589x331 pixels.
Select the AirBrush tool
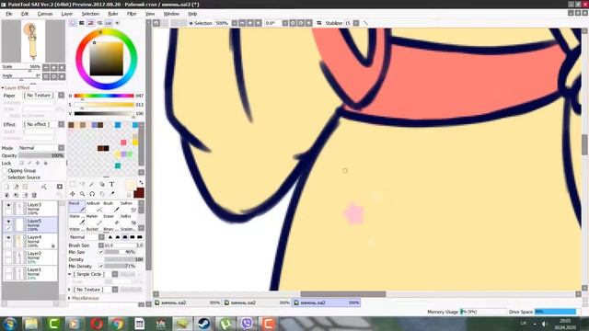coord(94,206)
